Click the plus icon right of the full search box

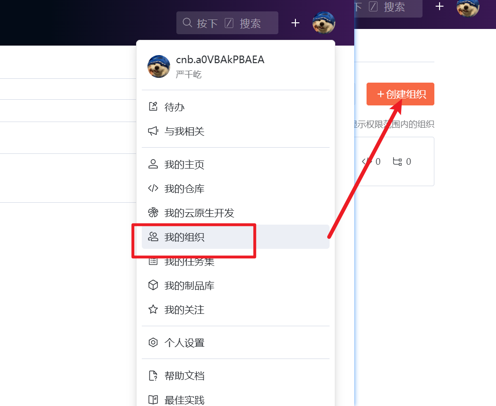[295, 23]
